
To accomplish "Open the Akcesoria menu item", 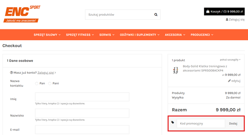I will click(x=175, y=35).
